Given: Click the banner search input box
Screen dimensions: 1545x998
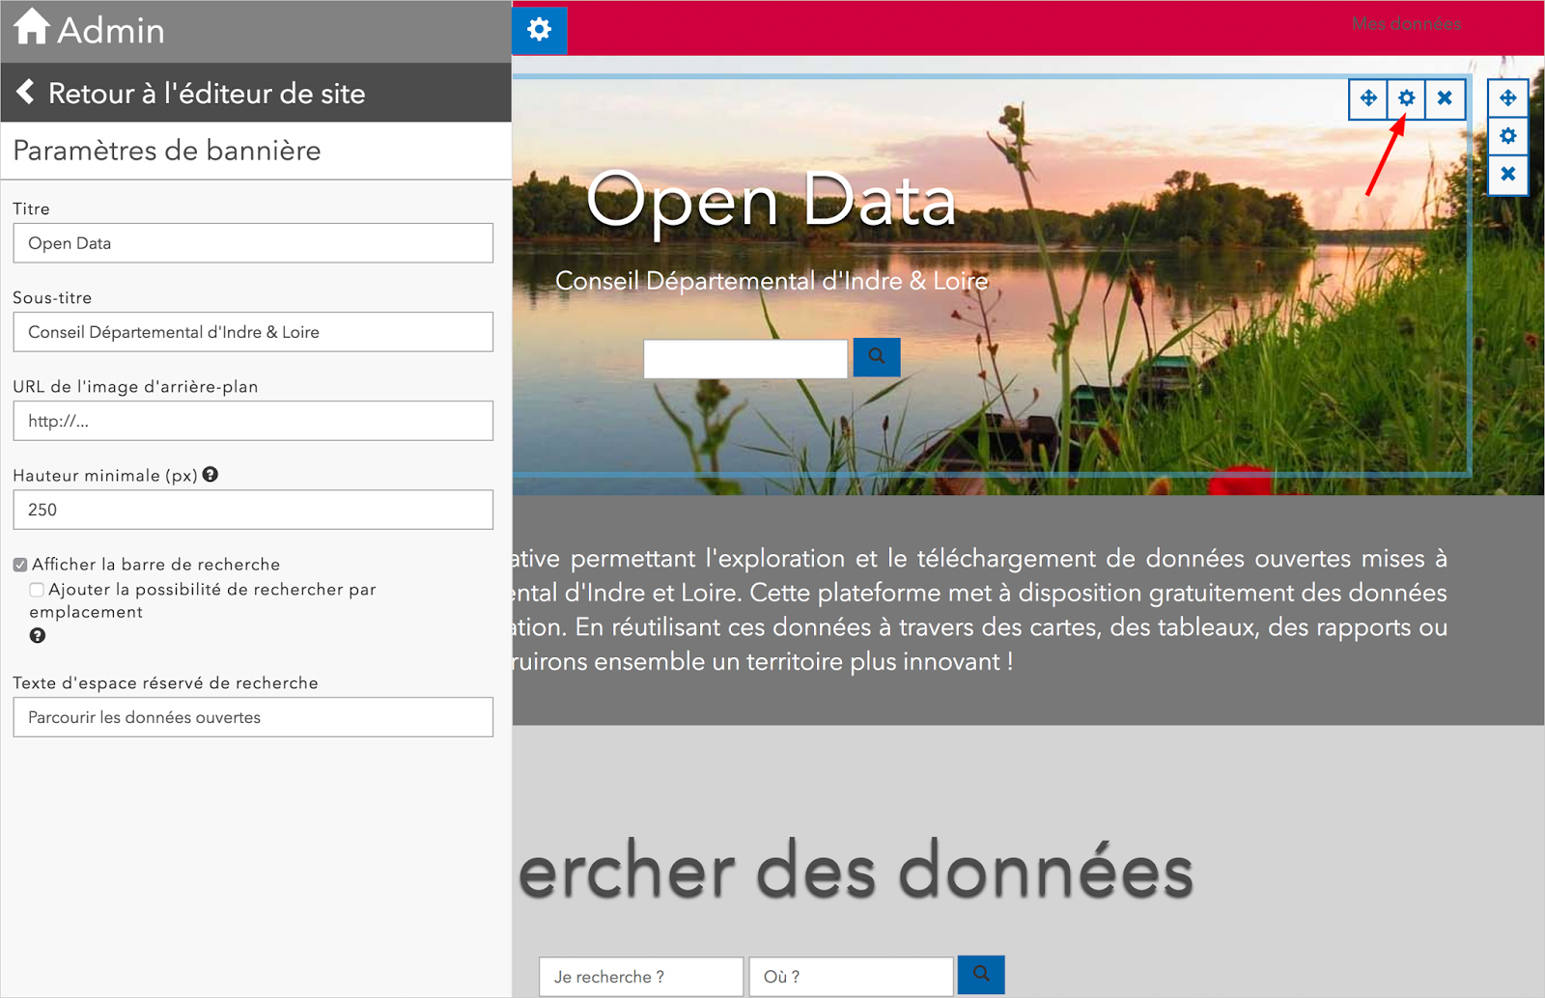Looking at the screenshot, I should [745, 359].
